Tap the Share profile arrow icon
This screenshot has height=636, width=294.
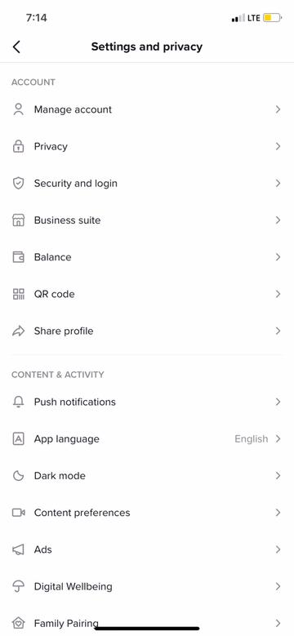tap(18, 331)
